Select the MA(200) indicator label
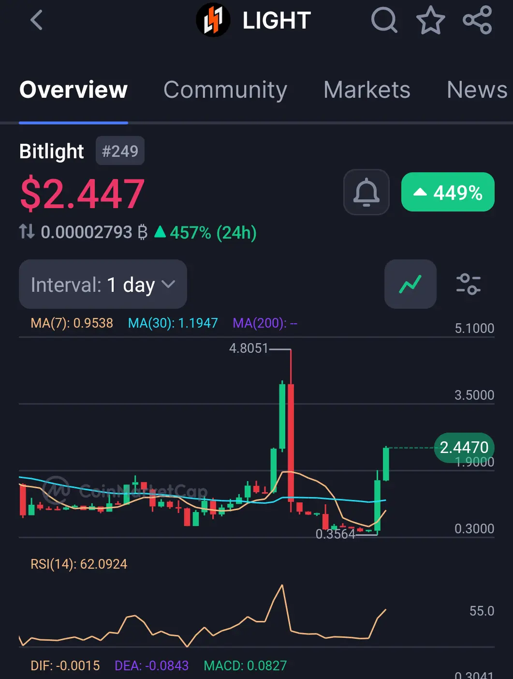513x679 pixels. pyautogui.click(x=265, y=323)
